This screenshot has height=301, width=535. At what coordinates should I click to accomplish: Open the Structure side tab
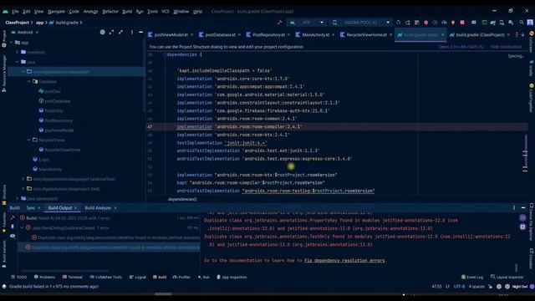point(4,195)
